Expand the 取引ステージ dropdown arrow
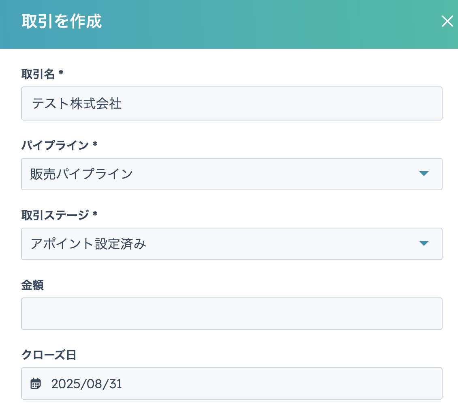This screenshot has width=458, height=409. click(424, 243)
